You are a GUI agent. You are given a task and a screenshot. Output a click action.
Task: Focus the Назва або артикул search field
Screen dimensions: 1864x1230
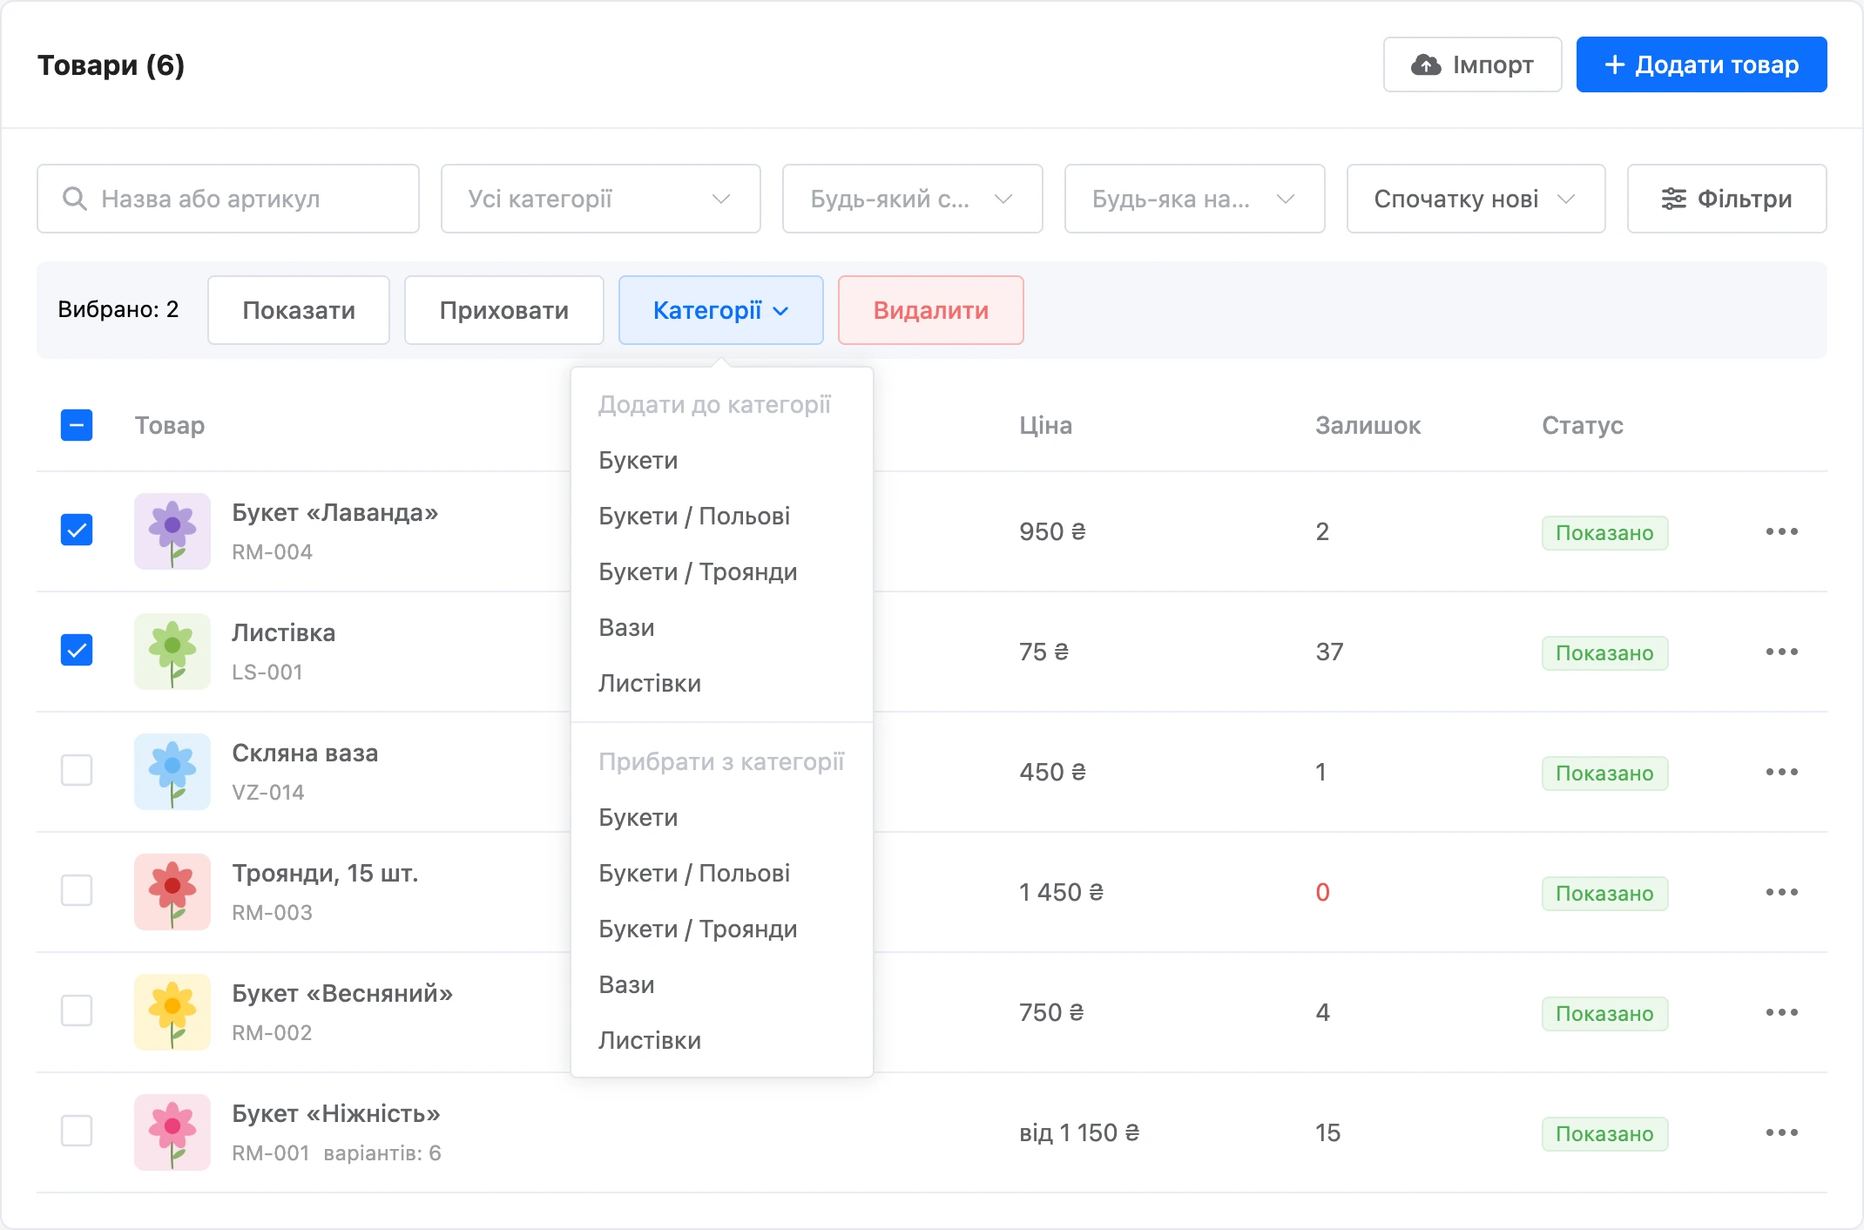point(228,199)
